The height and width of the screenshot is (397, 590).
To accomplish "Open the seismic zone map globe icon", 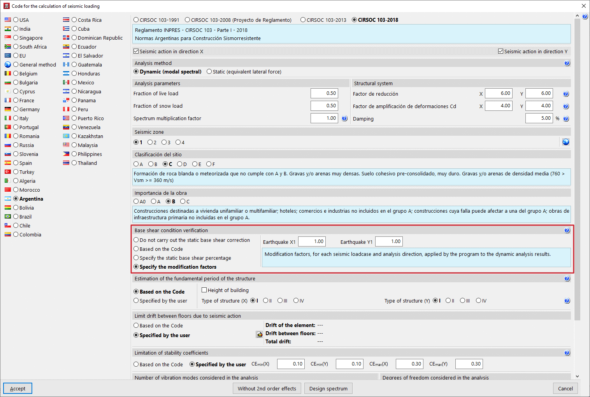I will [x=565, y=142].
